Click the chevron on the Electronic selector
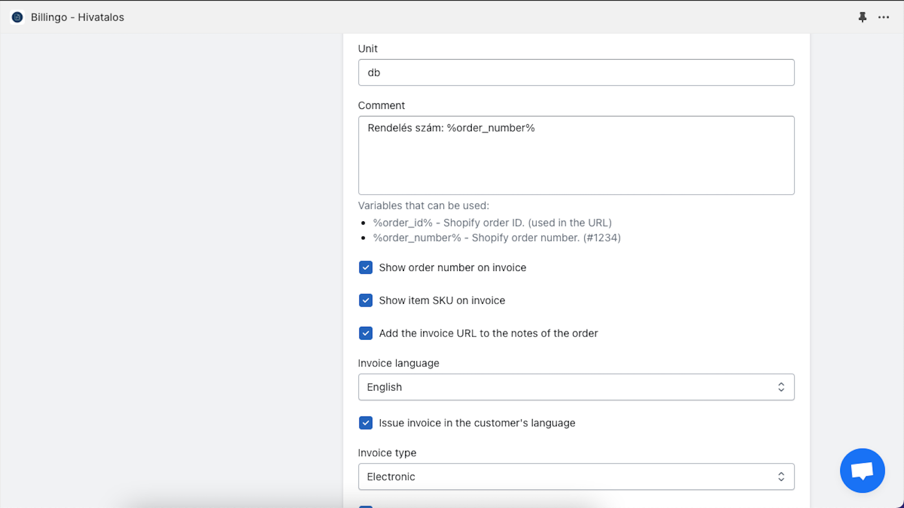Viewport: 904px width, 508px height. click(781, 476)
